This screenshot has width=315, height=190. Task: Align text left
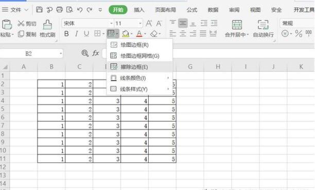click(x=172, y=33)
